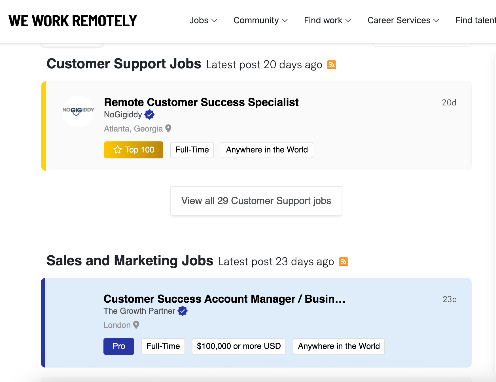The image size is (496, 382).
Task: Click the star icon in Top 100 badge
Action: click(x=118, y=150)
